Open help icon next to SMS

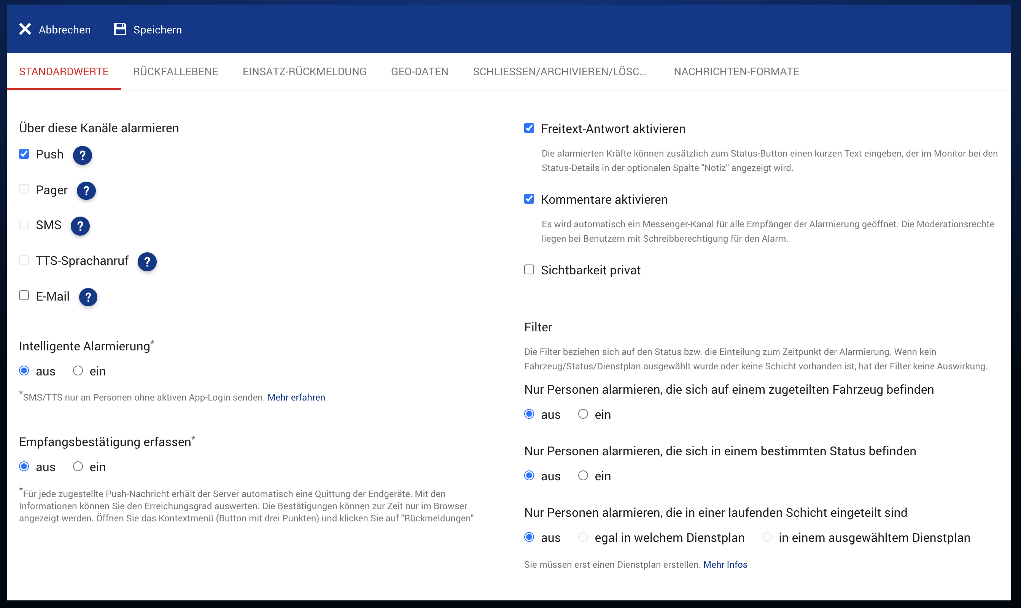pos(80,226)
